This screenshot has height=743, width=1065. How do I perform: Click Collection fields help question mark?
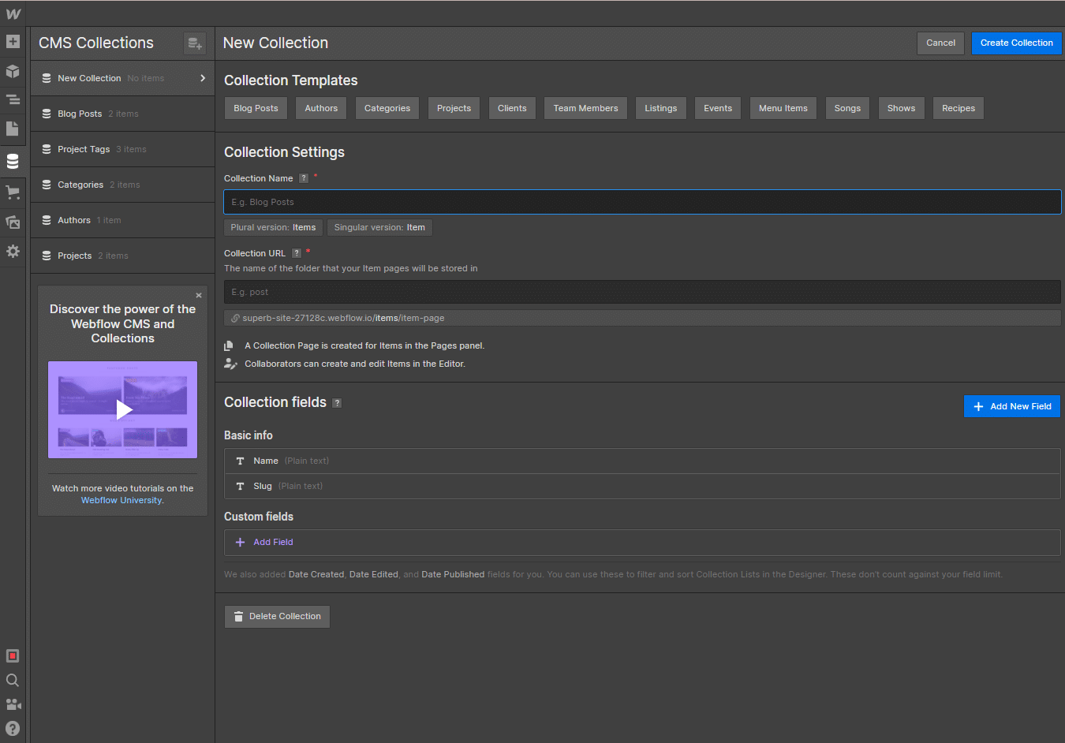[x=337, y=403]
